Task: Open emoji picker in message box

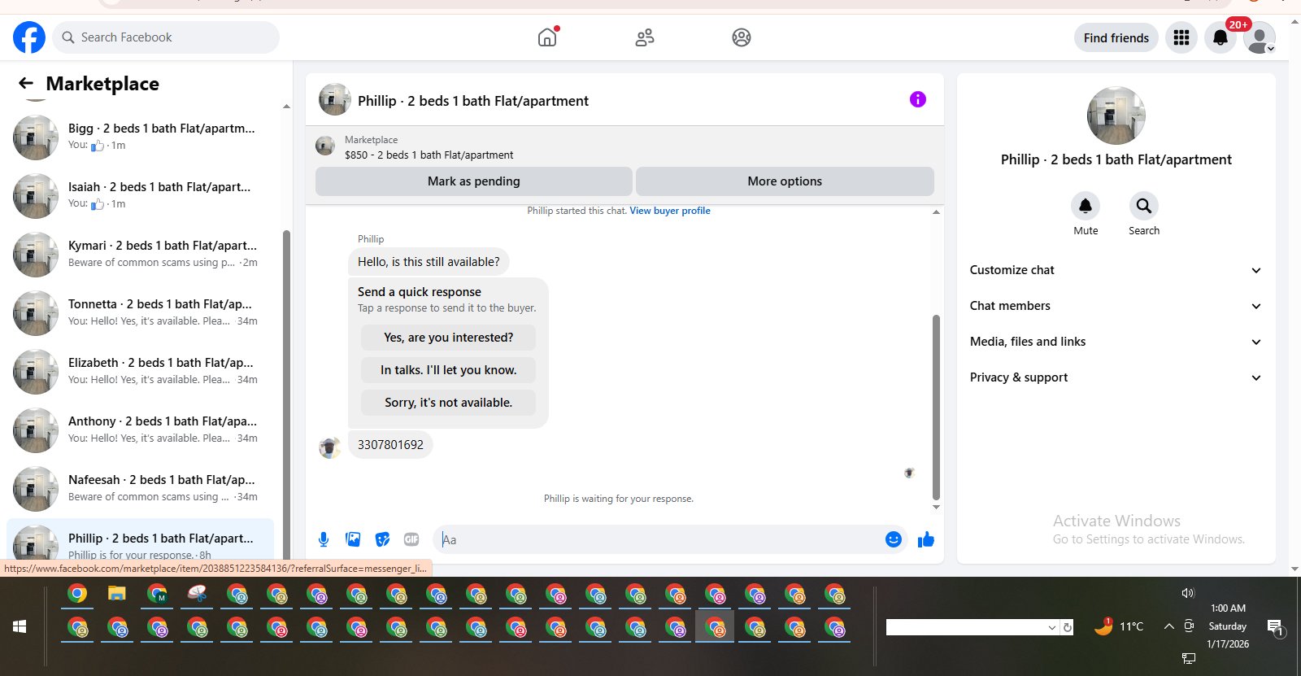Action: click(x=894, y=539)
